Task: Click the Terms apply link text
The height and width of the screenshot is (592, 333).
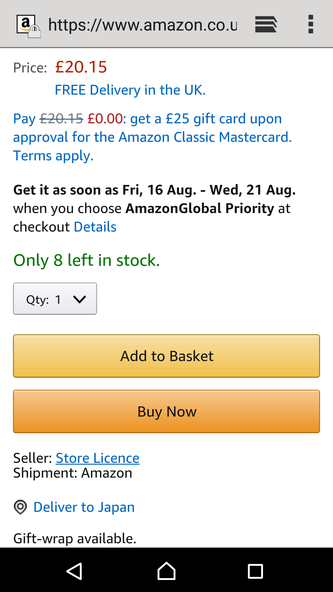Action: [x=53, y=156]
